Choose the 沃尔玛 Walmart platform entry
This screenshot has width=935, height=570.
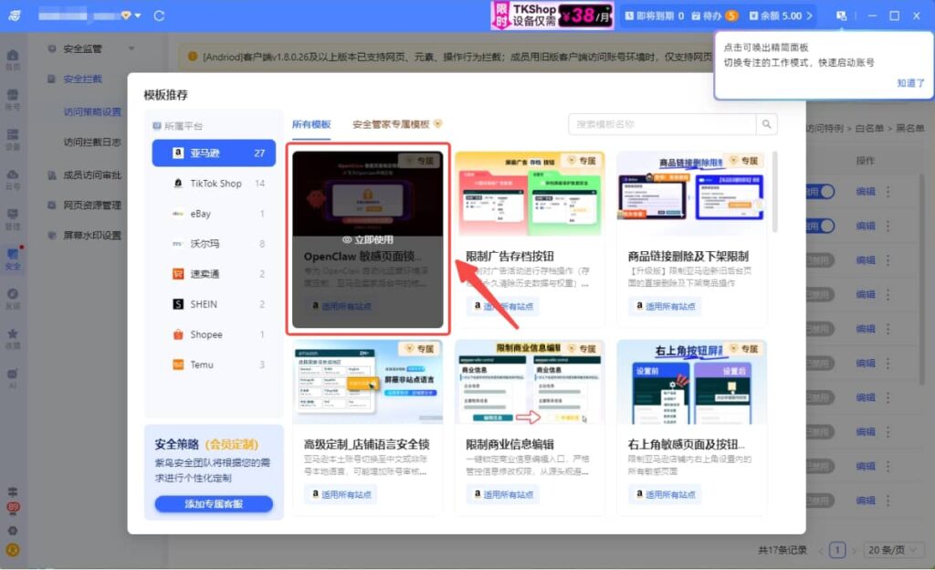click(x=214, y=243)
